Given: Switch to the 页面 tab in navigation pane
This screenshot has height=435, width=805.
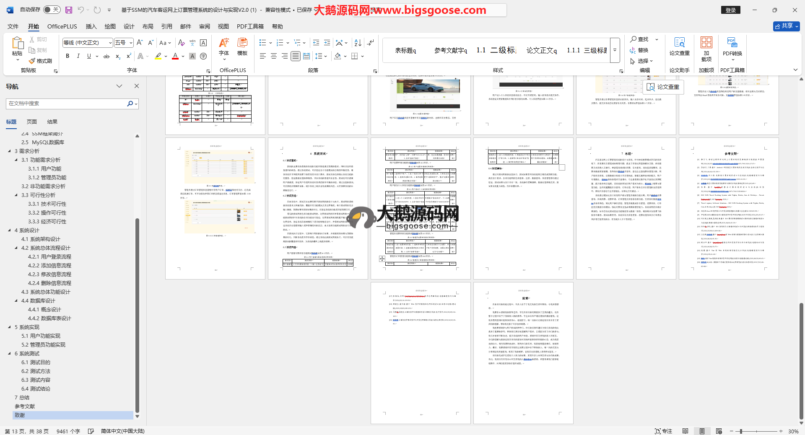Looking at the screenshot, I should (x=32, y=122).
